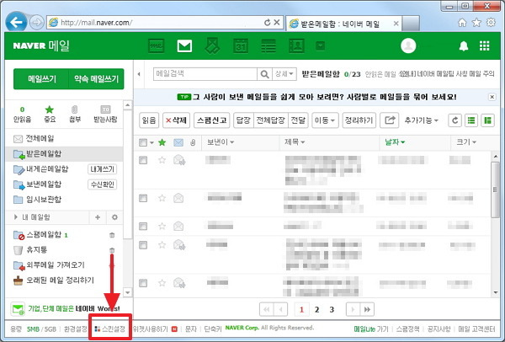Open the 추가기능 dropdown
Screen dimensions: 505x342
coord(422,120)
